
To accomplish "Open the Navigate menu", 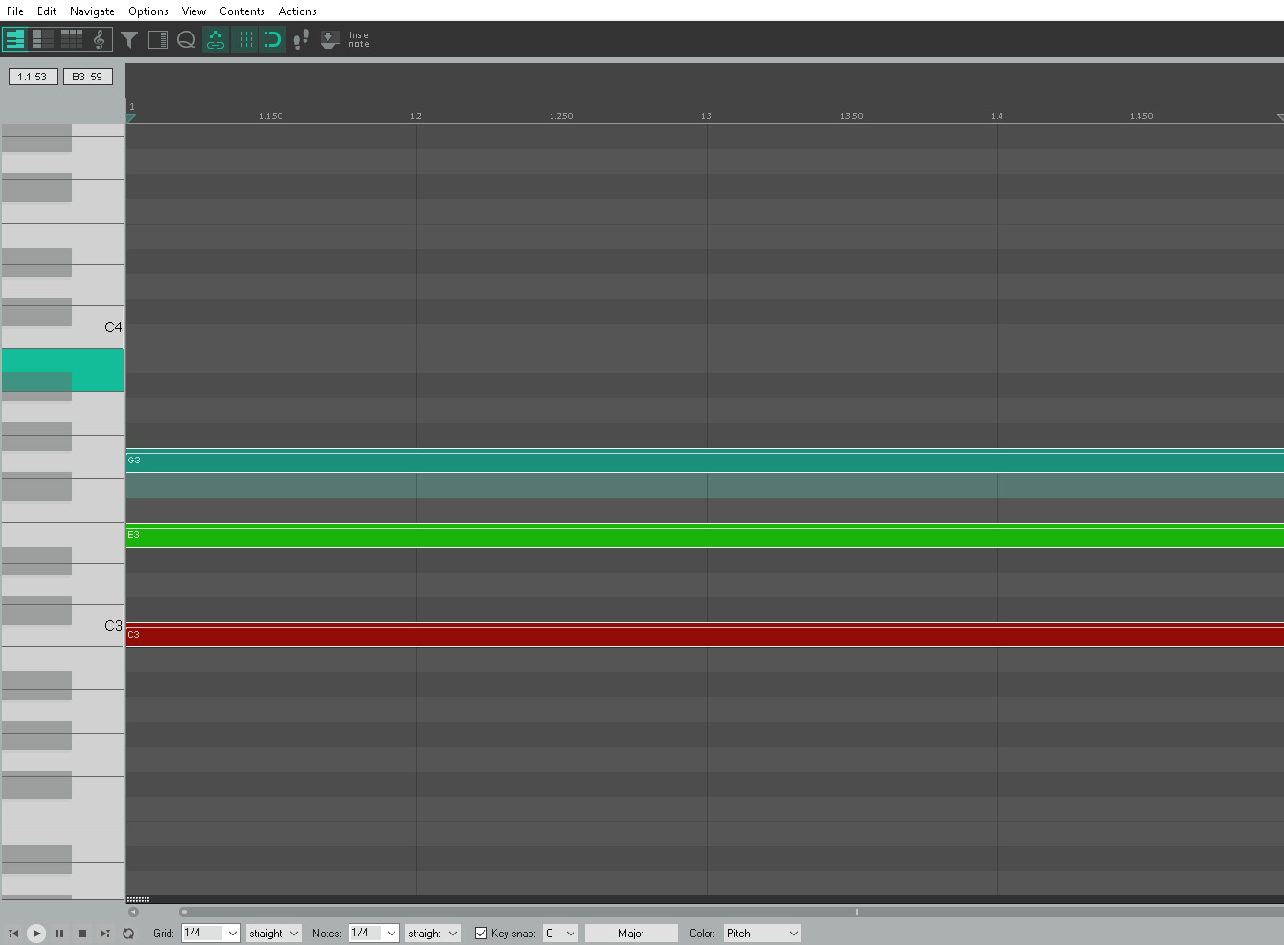I will [91, 11].
